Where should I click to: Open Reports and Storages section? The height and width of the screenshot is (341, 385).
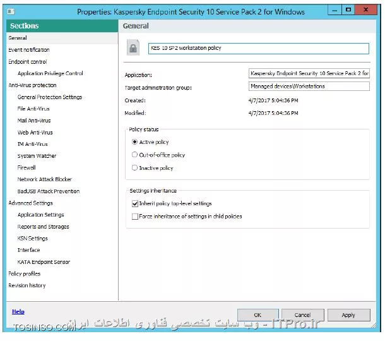pos(43,227)
